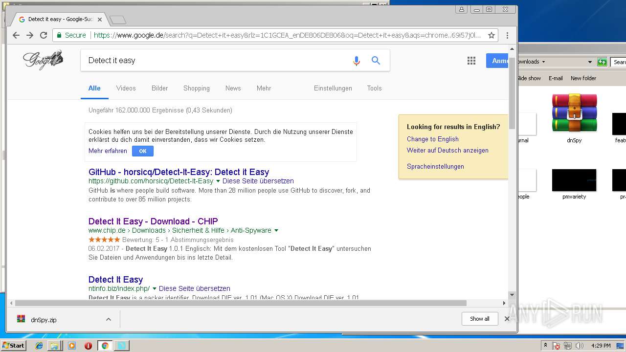Click Explorer's New folder button
626x352 pixels.
583,78
